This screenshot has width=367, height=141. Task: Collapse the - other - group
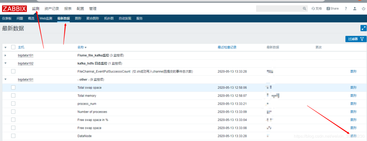tap(5, 79)
